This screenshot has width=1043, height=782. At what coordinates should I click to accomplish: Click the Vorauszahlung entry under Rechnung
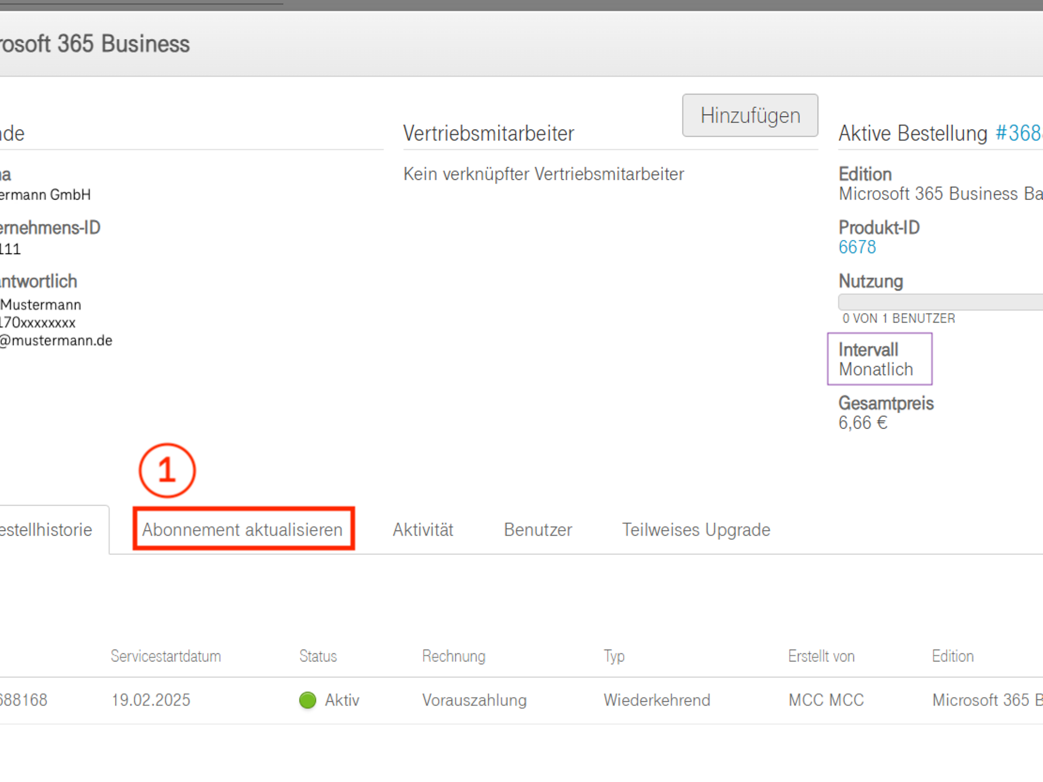474,701
